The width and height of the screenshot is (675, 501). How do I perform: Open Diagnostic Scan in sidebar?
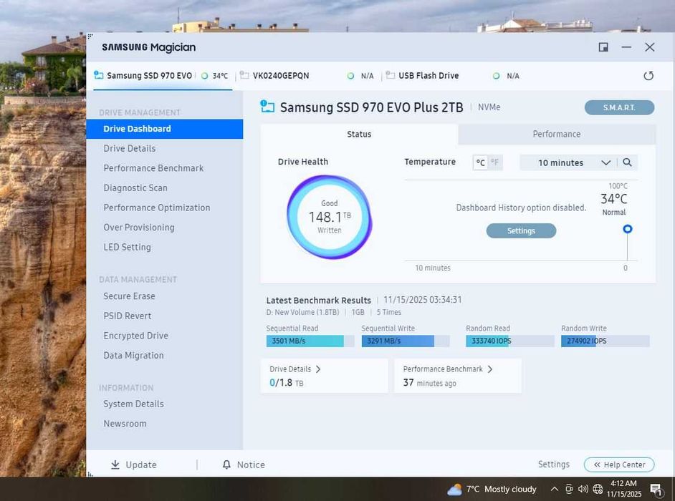pos(164,188)
